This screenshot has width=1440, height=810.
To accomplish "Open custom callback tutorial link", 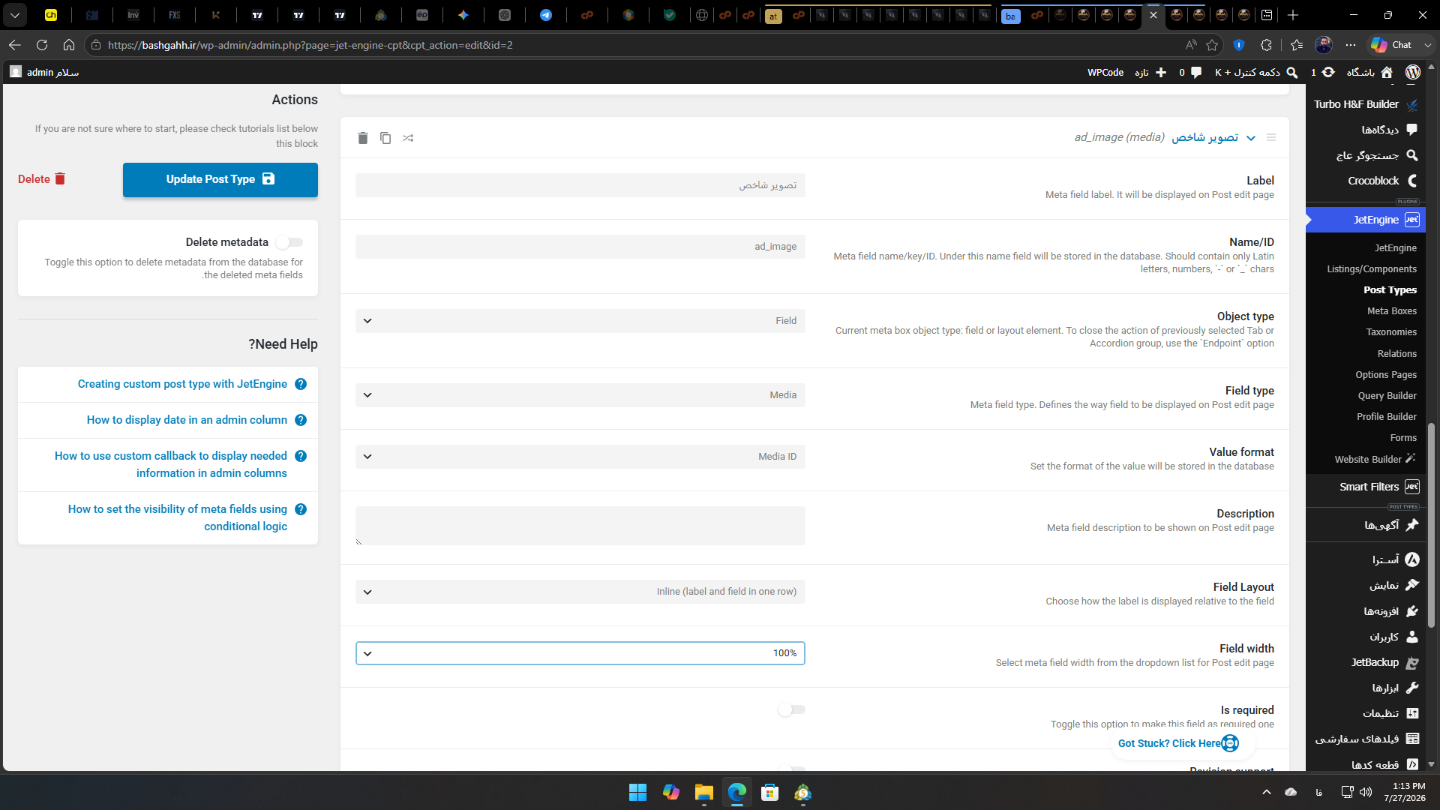I will 171,464.
